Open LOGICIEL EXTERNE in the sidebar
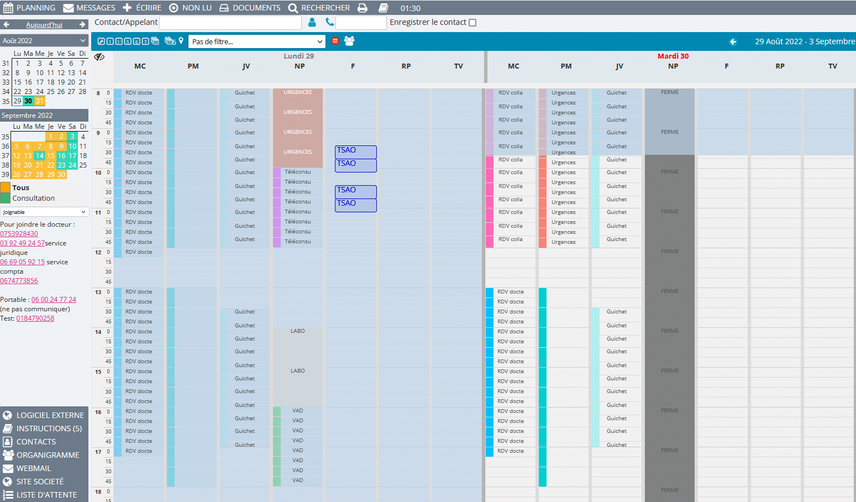 pos(44,415)
